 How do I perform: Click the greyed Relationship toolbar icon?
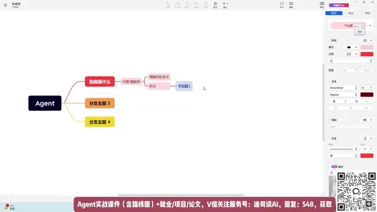187,5
